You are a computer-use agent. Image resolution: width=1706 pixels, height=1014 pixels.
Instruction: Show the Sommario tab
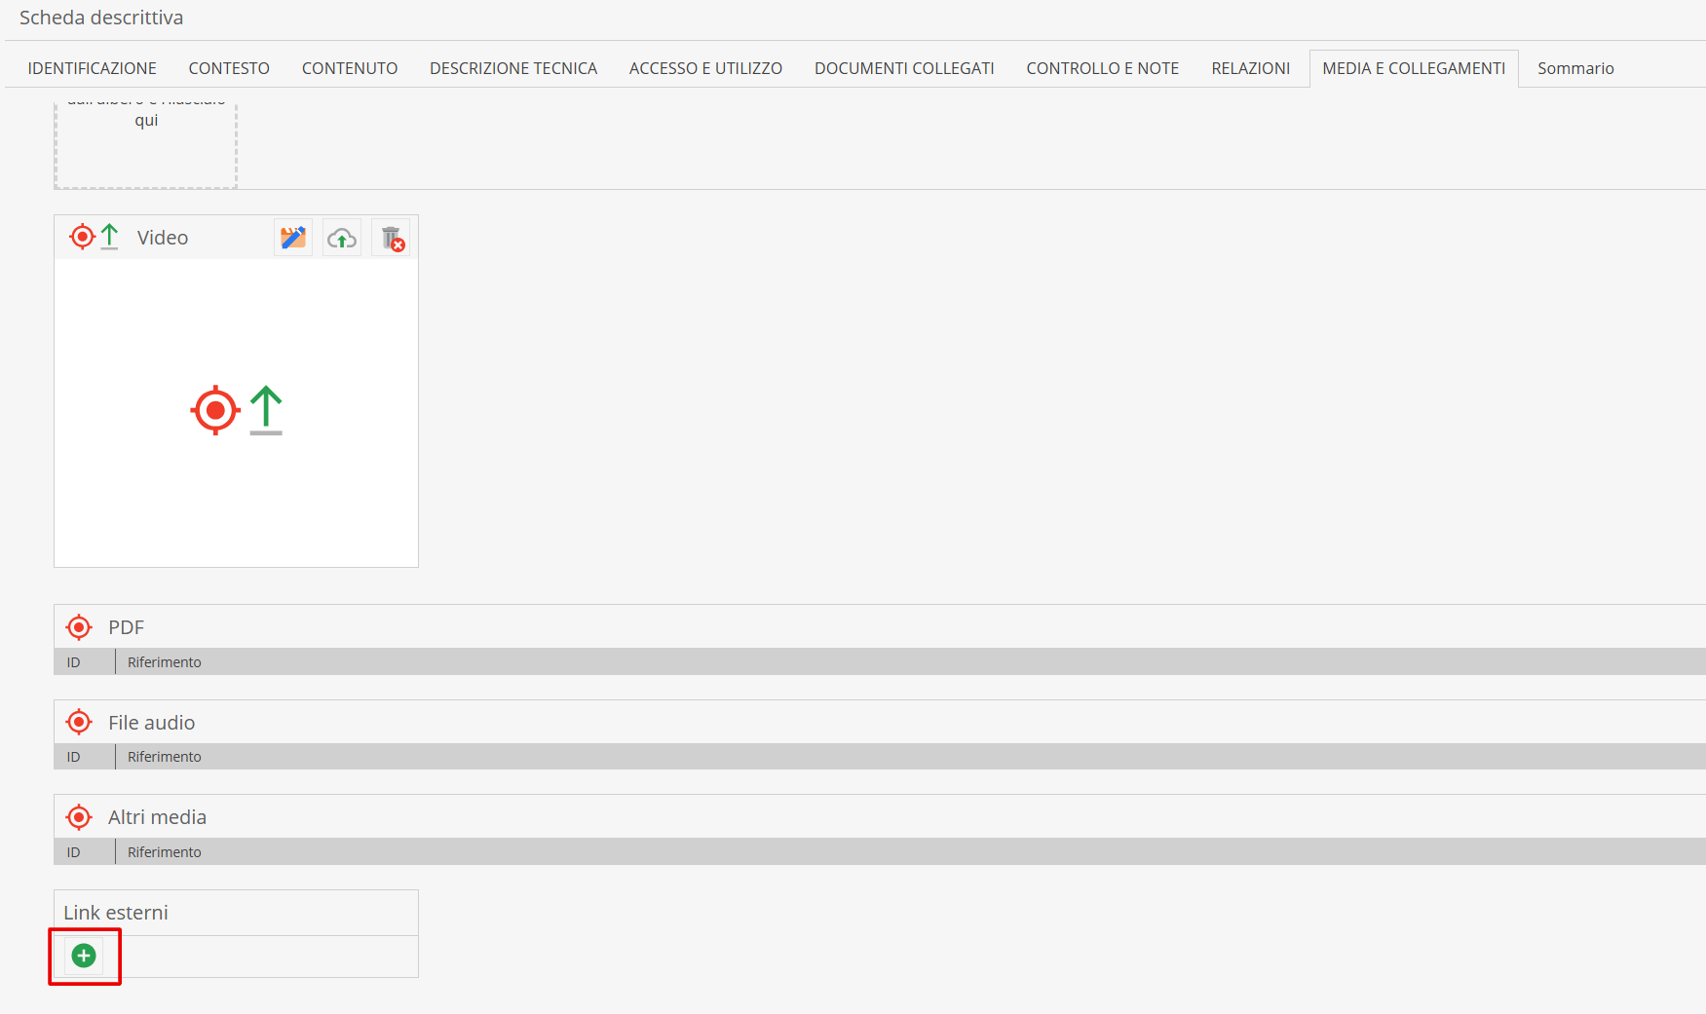pyautogui.click(x=1575, y=68)
